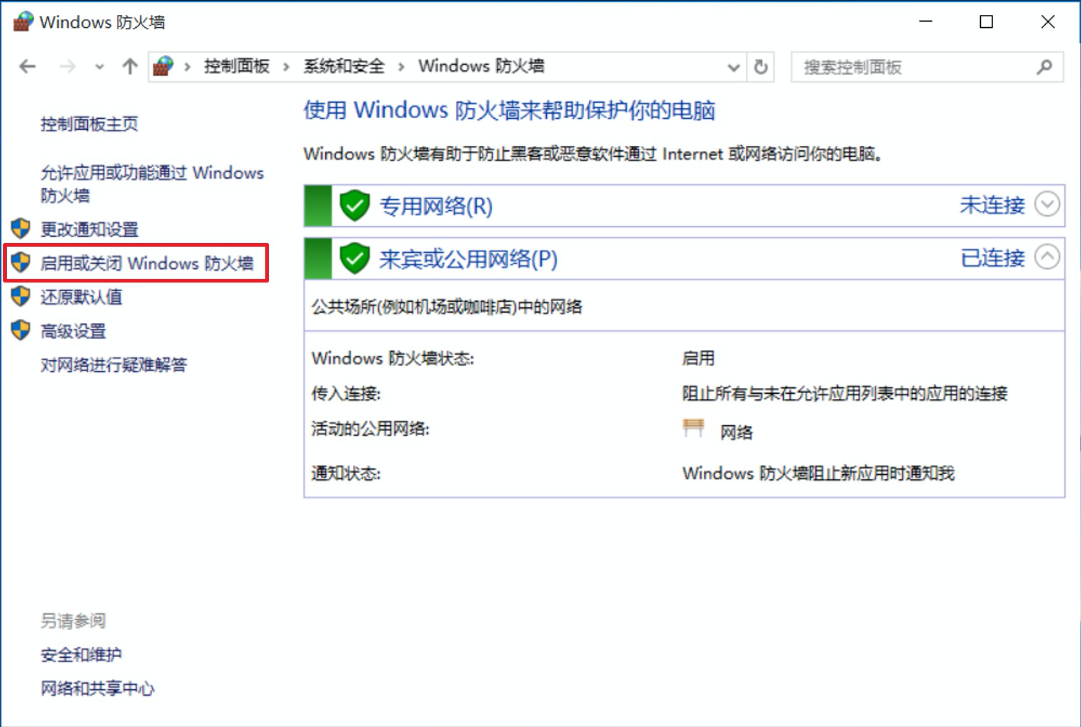Go back with the back arrow

[x=27, y=66]
